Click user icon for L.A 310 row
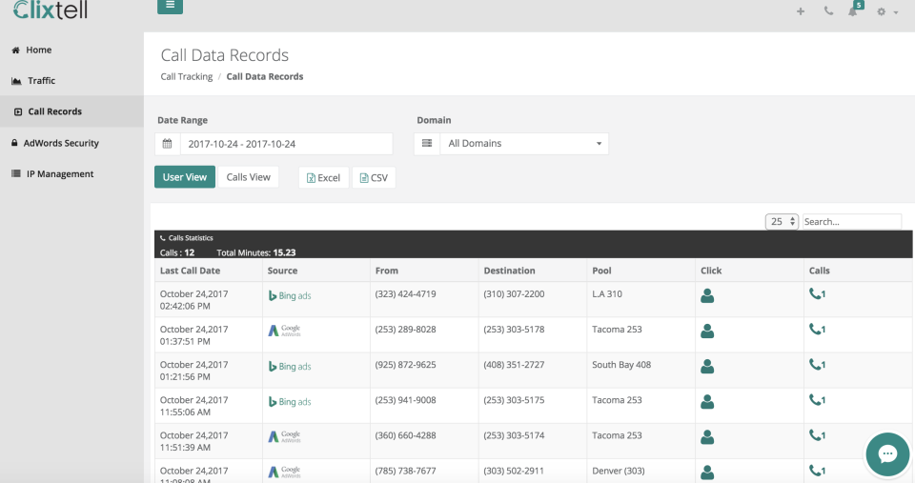 [x=707, y=295]
